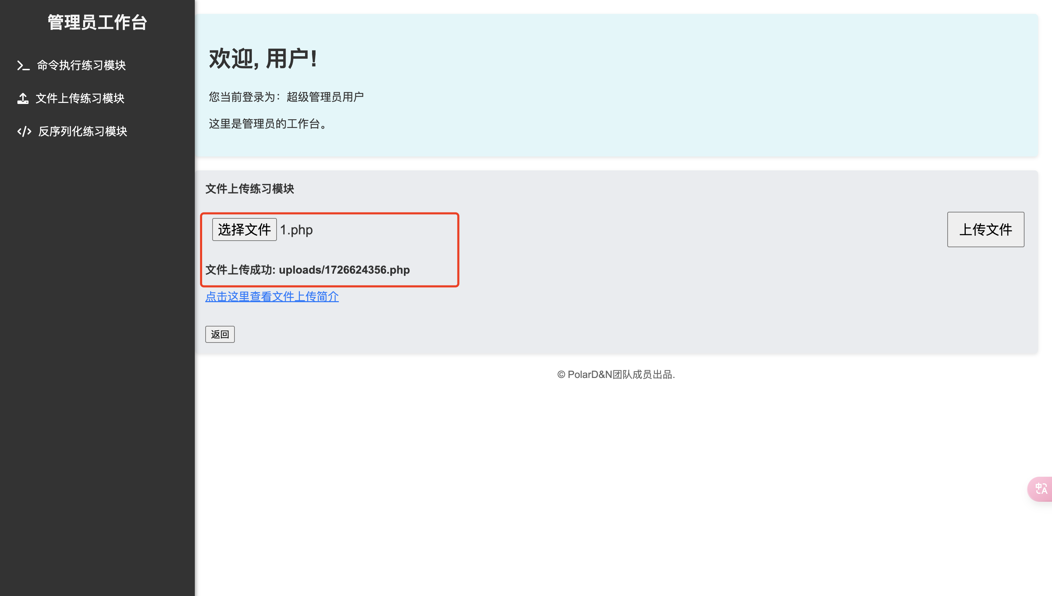
Task: Click the selected filename 1.php
Action: 296,230
